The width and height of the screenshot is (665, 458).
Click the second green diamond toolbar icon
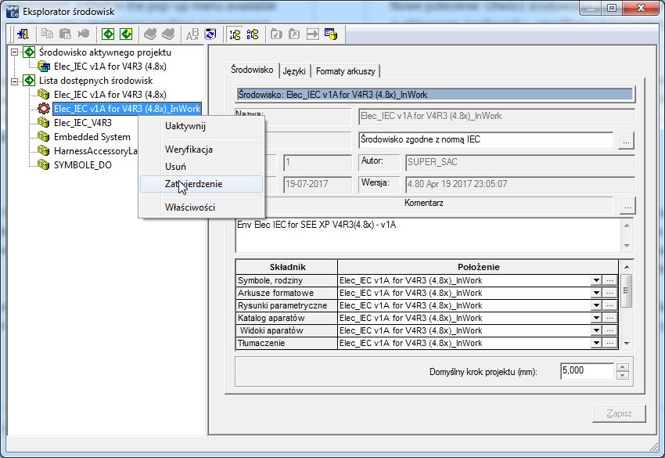point(126,34)
